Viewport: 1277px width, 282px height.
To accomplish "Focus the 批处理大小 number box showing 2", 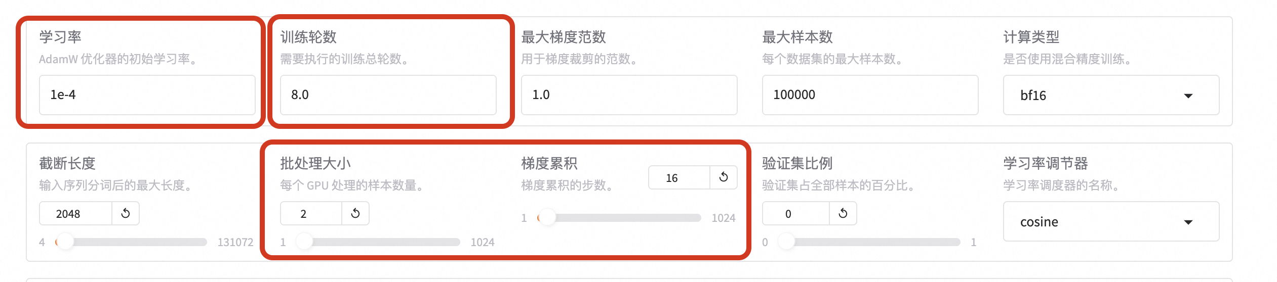I will click(x=311, y=213).
